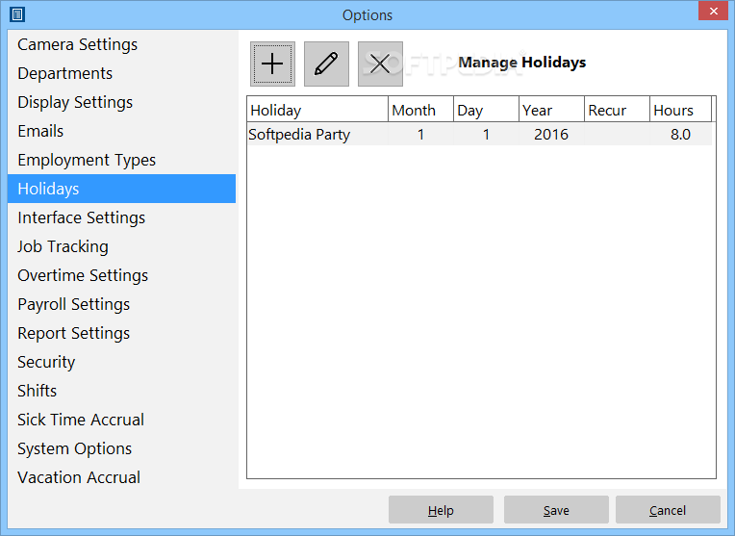Sort by the Holiday column header
The height and width of the screenshot is (536, 735).
click(x=317, y=111)
